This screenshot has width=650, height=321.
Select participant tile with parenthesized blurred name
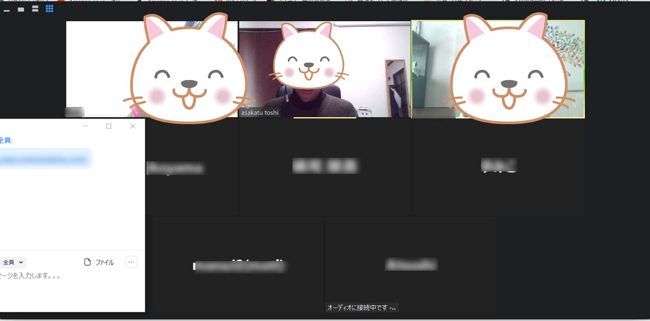click(x=238, y=266)
